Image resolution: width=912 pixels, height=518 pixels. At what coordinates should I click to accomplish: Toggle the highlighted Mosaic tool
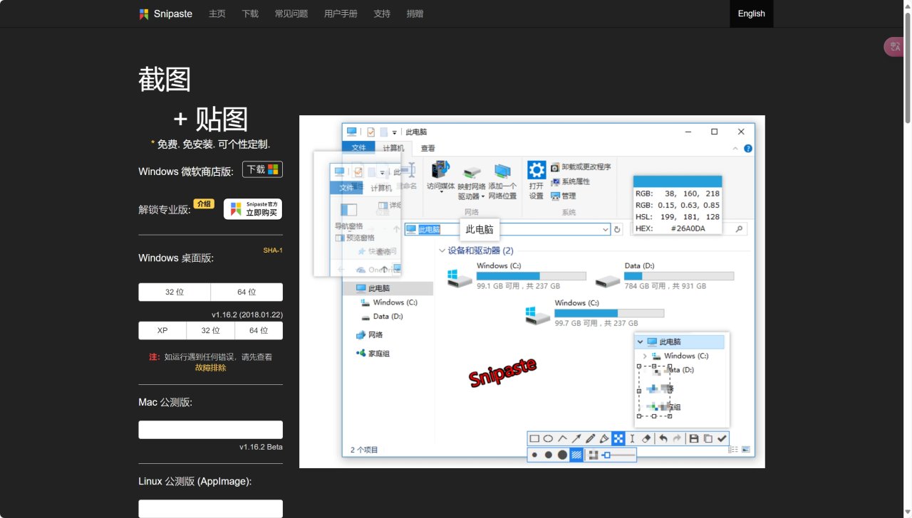[x=618, y=439]
